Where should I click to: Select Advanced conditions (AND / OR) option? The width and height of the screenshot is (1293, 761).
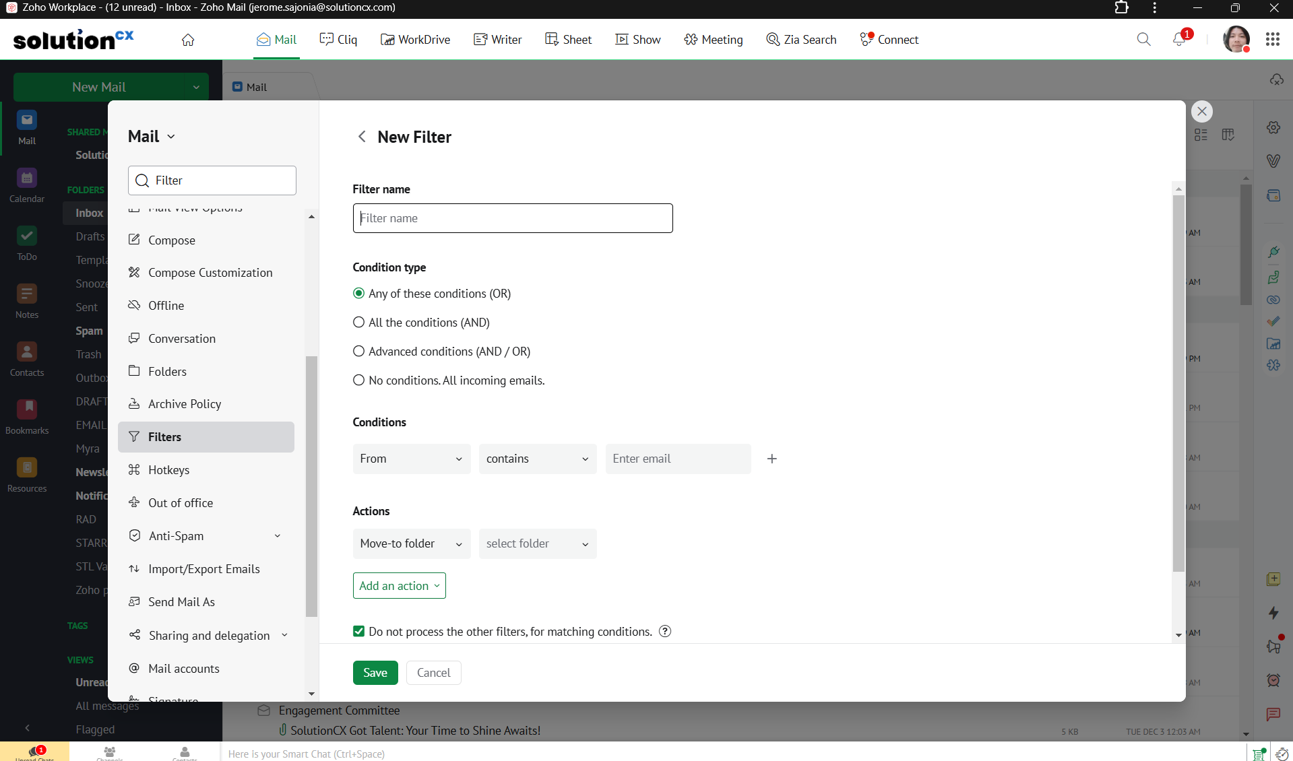click(359, 352)
